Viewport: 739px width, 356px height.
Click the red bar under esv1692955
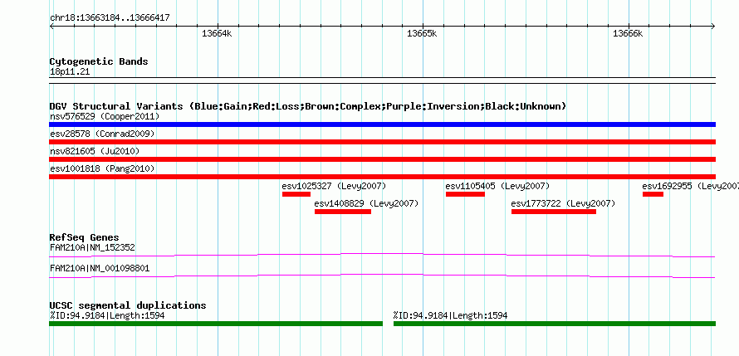pyautogui.click(x=653, y=194)
